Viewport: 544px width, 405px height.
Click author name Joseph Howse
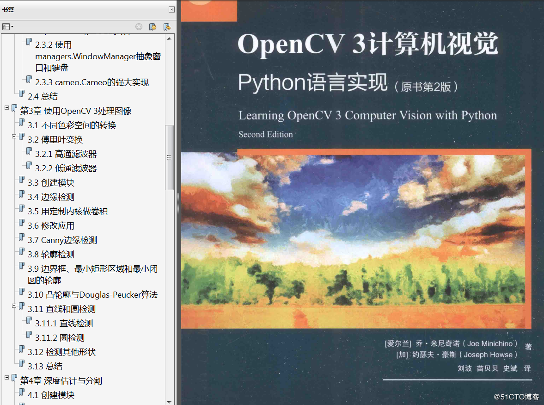[488, 355]
